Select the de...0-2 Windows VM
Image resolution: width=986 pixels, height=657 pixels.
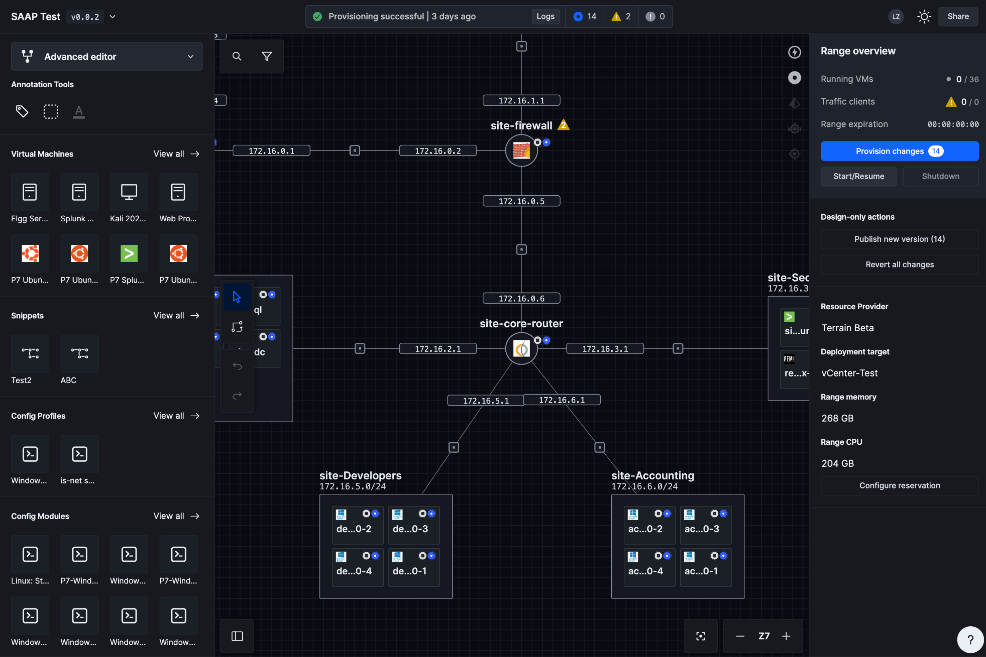[x=357, y=525]
